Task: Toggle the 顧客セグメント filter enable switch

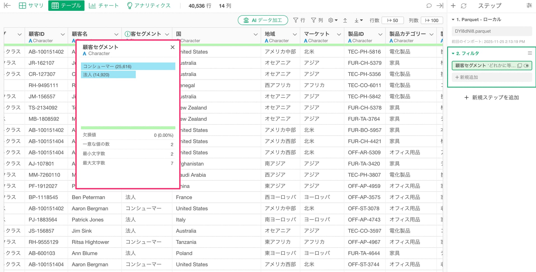Action: click(526, 66)
